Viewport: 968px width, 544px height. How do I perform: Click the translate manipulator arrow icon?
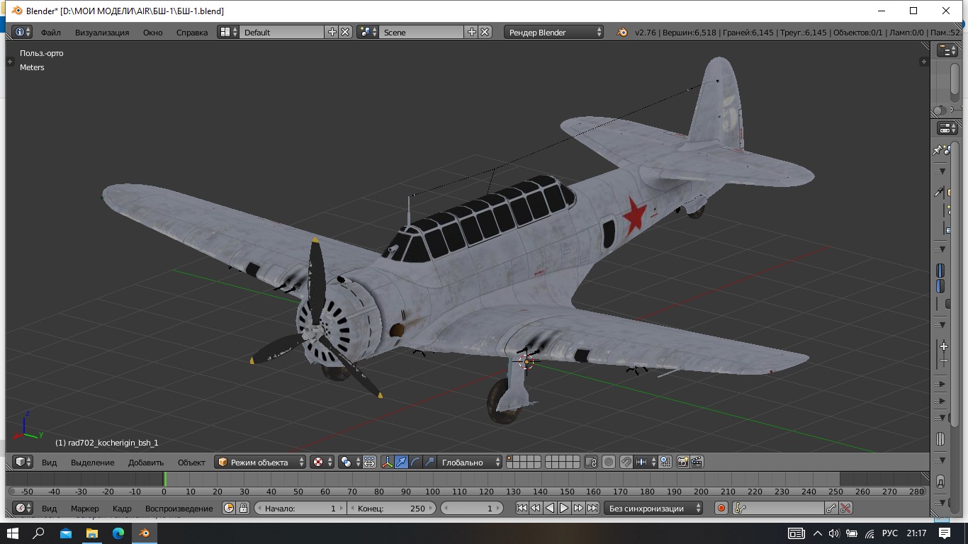(x=401, y=463)
